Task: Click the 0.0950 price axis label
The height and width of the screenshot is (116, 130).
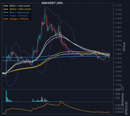Action: click(118, 23)
